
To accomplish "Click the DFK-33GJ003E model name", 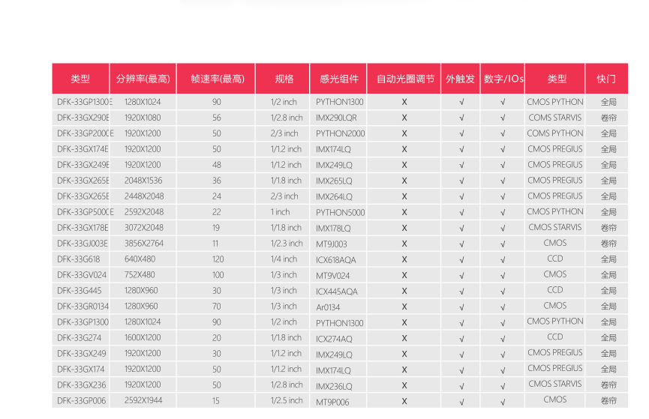I will click(x=83, y=244).
